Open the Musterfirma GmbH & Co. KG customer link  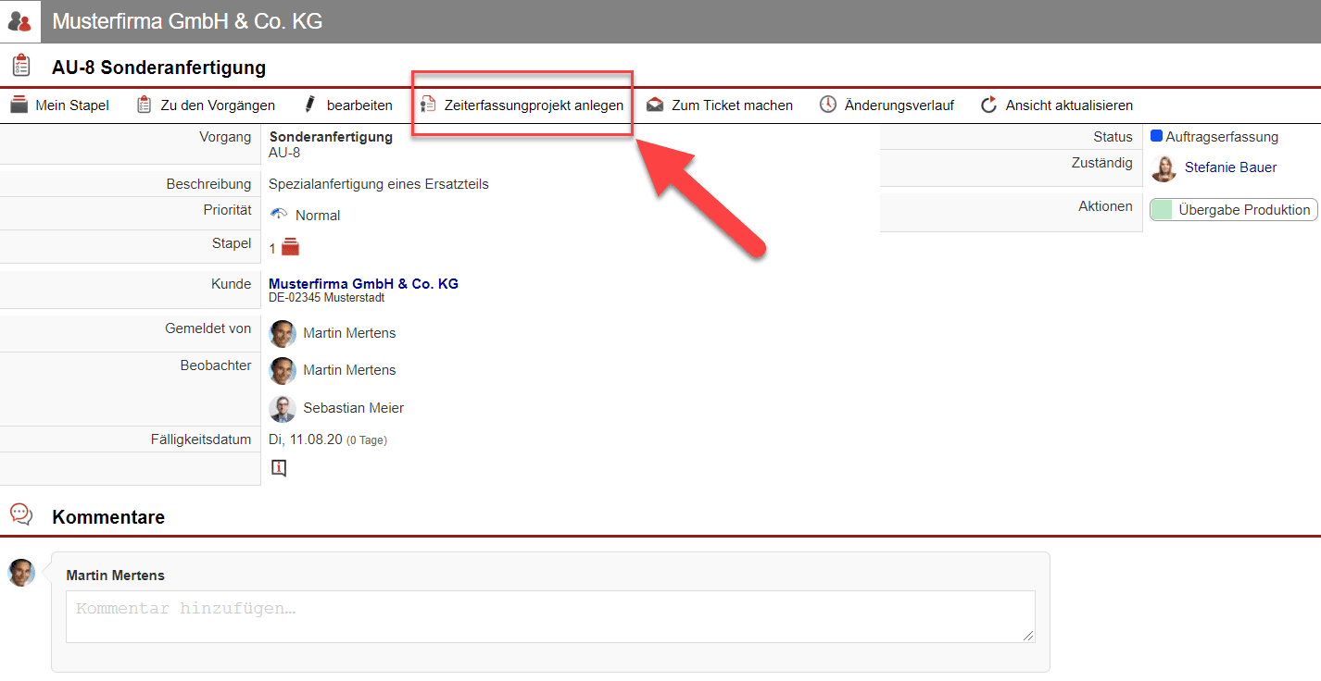(x=363, y=284)
